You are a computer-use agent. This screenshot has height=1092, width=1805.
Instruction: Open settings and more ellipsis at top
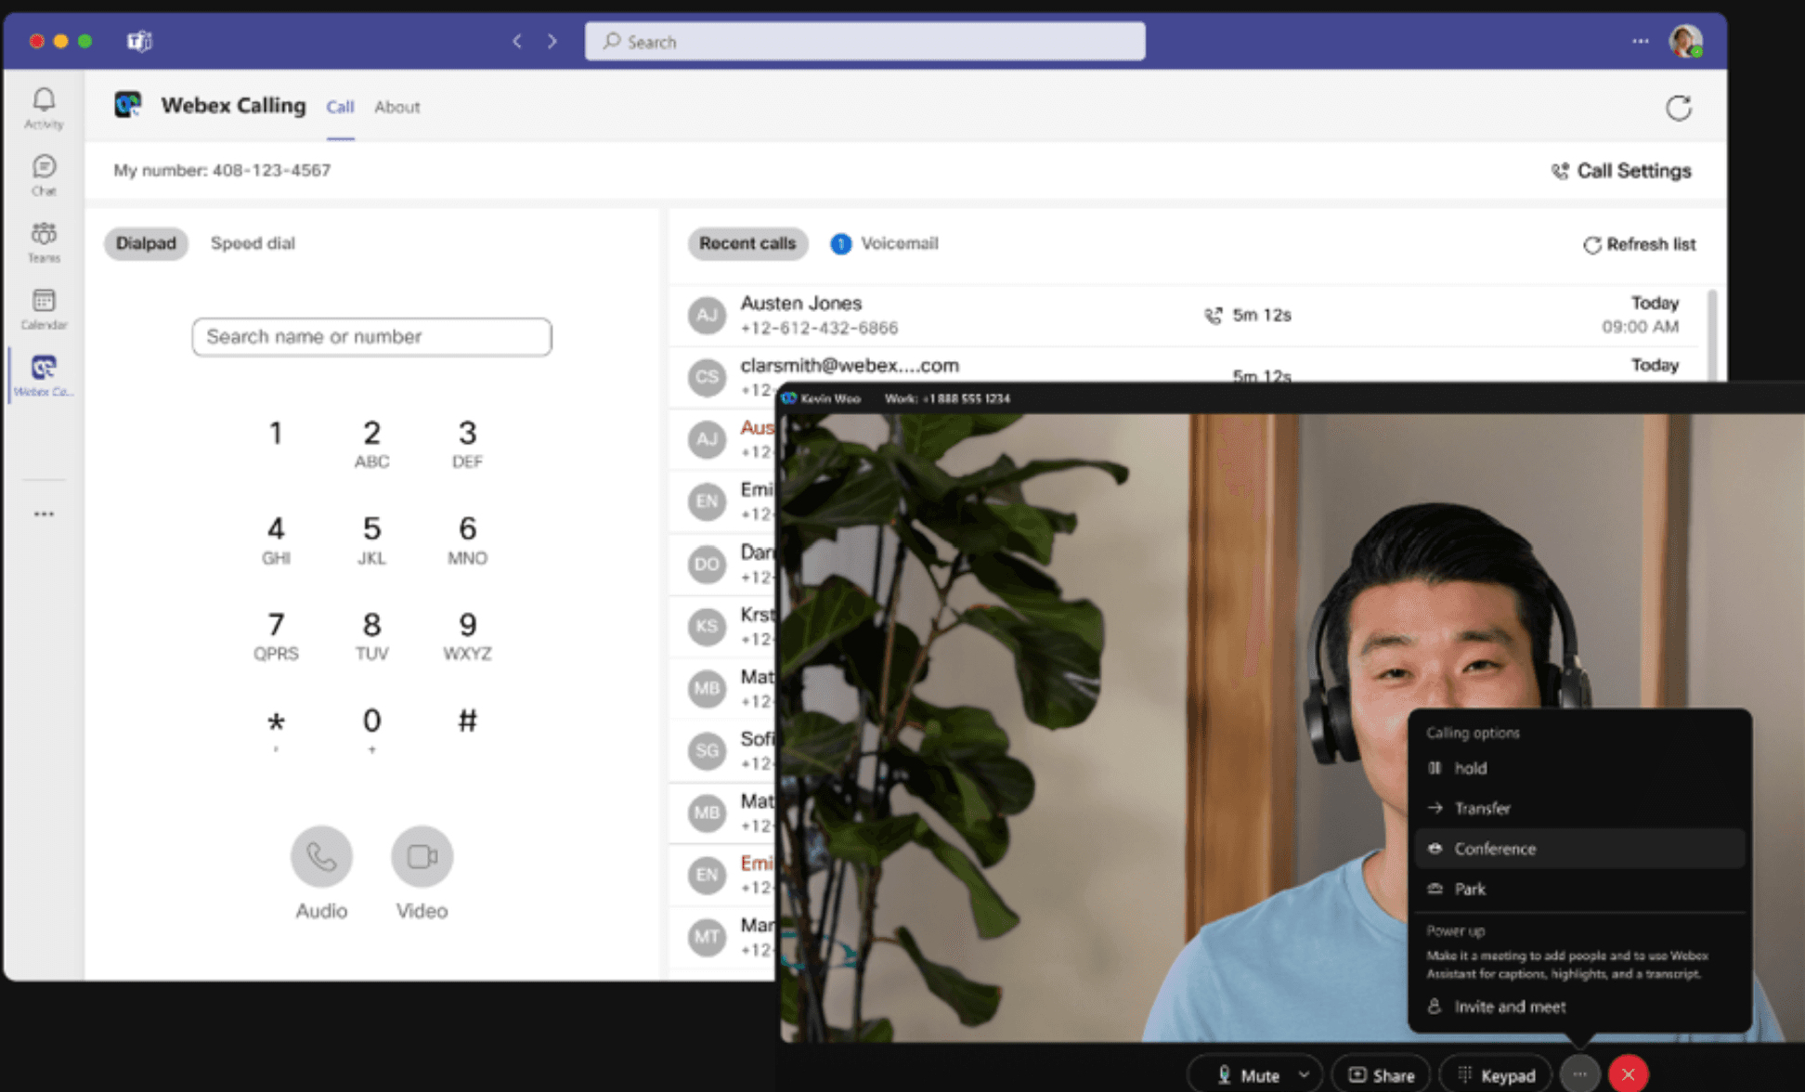click(1641, 41)
